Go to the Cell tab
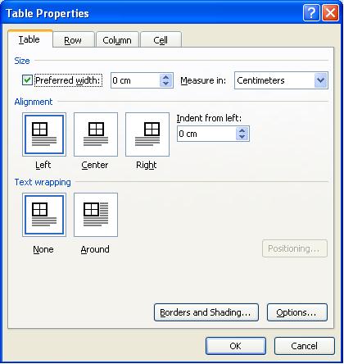 pyautogui.click(x=161, y=40)
